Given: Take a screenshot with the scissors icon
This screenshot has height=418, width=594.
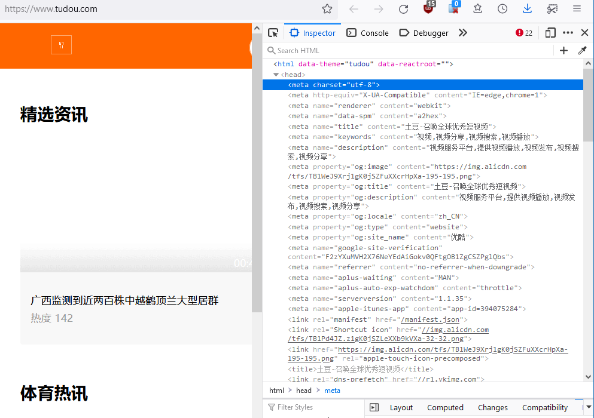Looking at the screenshot, I should (552, 9).
